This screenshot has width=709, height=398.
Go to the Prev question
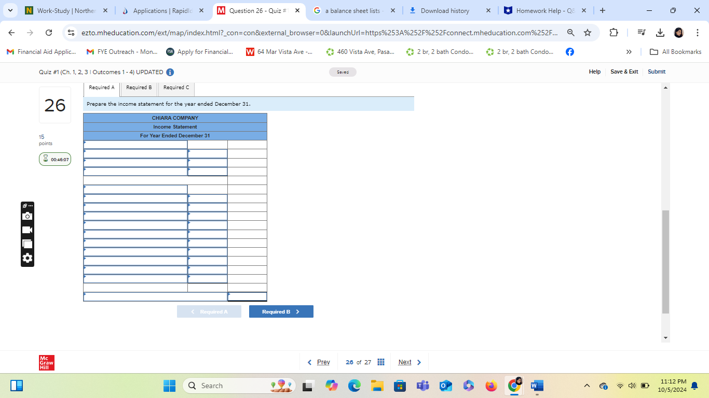[x=319, y=362]
